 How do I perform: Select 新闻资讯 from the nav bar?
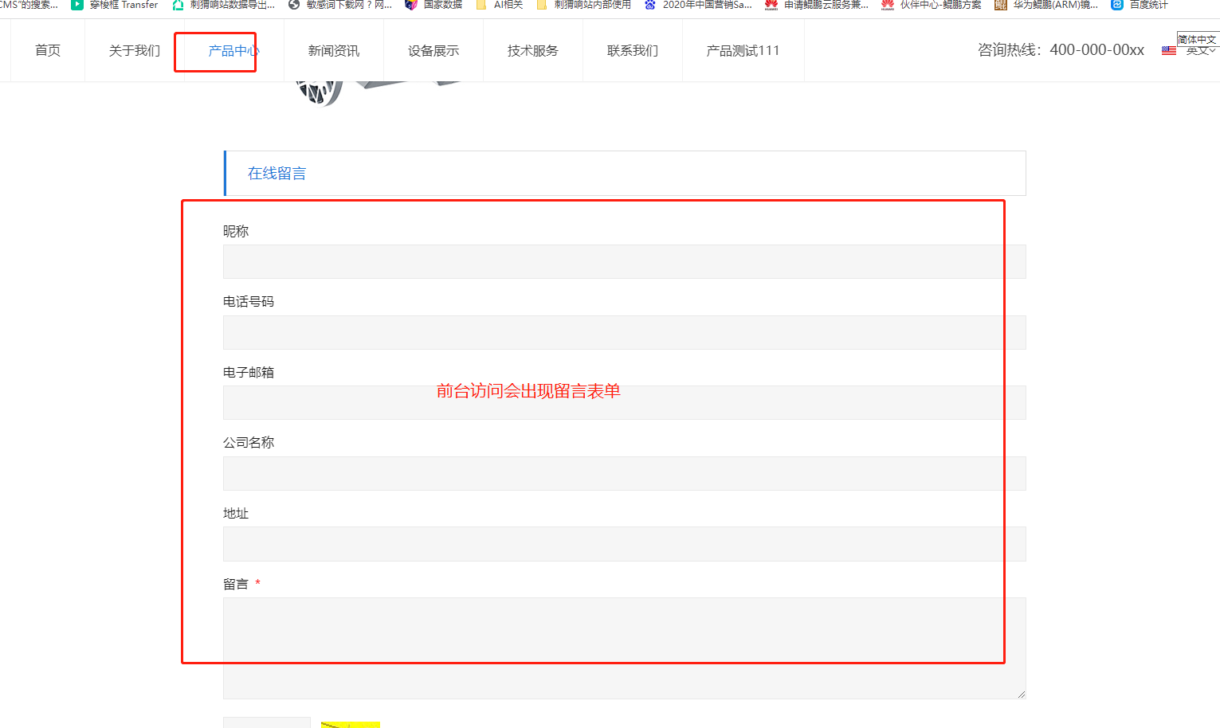[334, 51]
